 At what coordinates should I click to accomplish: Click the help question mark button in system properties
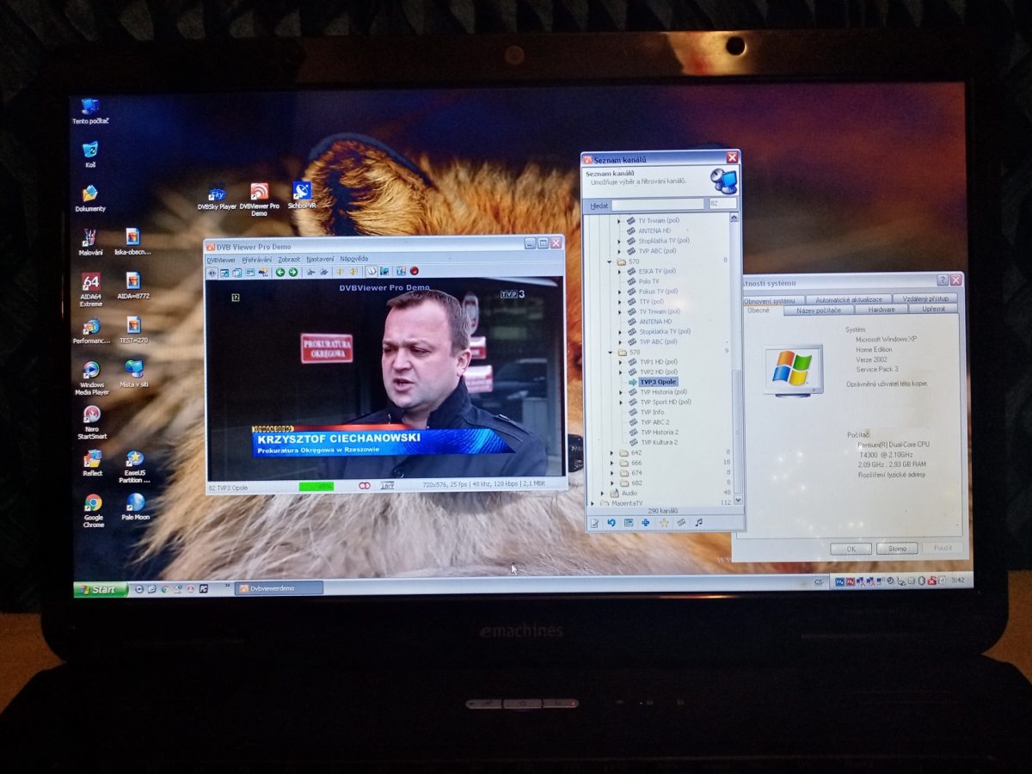point(943,280)
